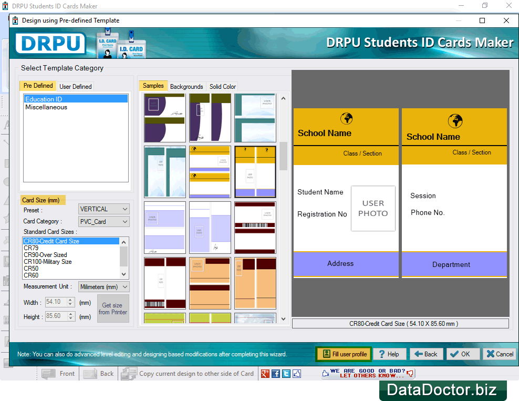
Task: Go Back in the wizard
Action: coord(426,354)
